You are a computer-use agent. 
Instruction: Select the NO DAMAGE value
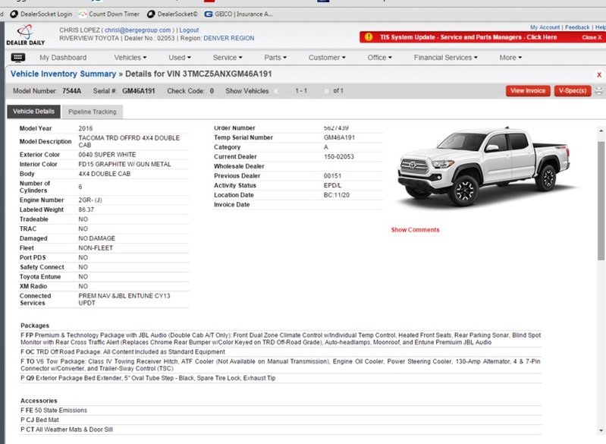tap(96, 238)
